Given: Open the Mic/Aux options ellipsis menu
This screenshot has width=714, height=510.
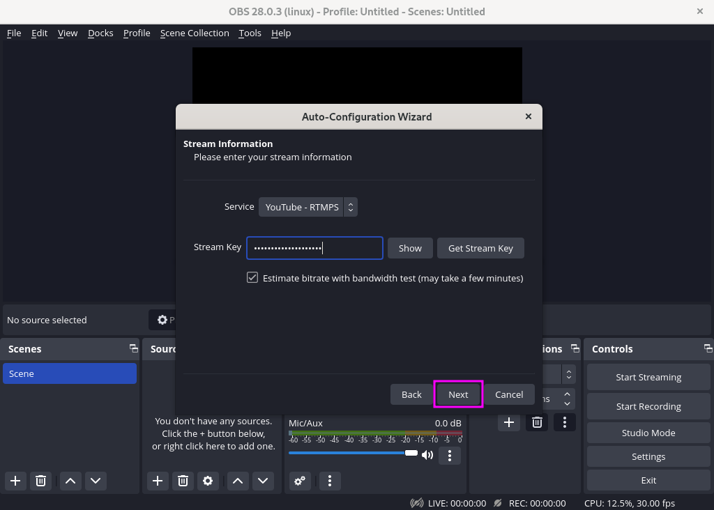Looking at the screenshot, I should click(x=450, y=456).
